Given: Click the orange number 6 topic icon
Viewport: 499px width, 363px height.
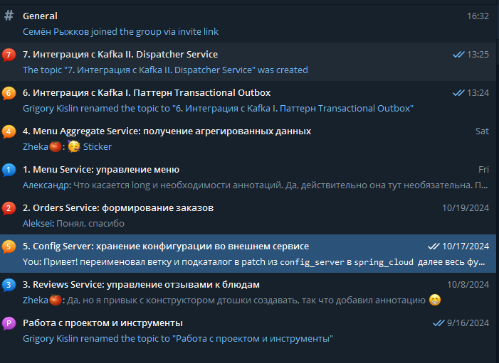Looking at the screenshot, I should click(9, 93).
